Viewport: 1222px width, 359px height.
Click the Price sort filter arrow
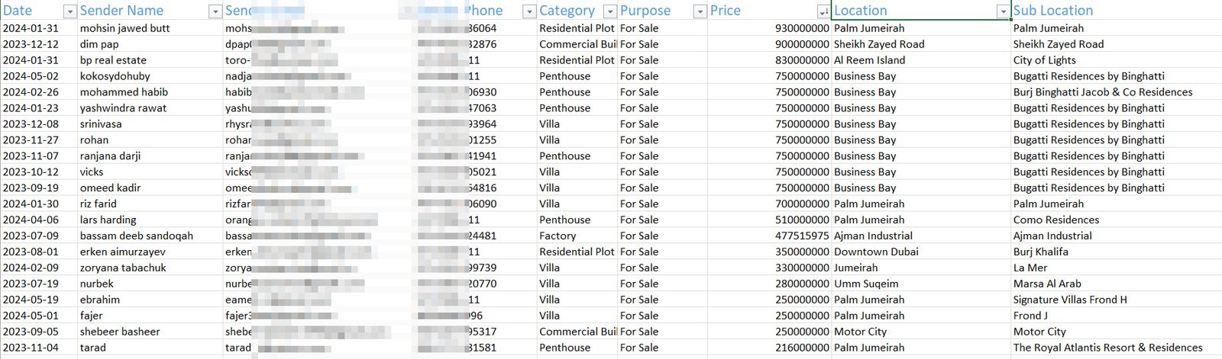point(823,11)
